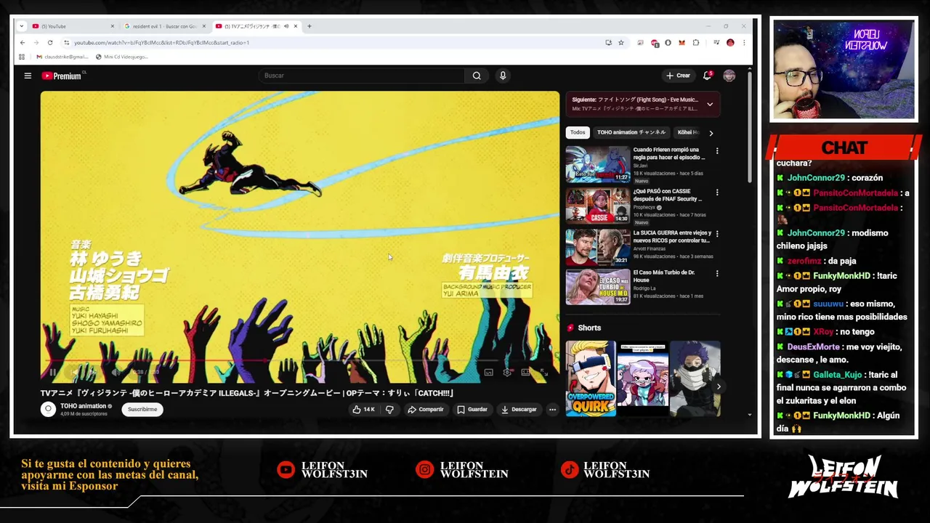The width and height of the screenshot is (930, 523).
Task: Pause the video in the player
Action: 52,372
